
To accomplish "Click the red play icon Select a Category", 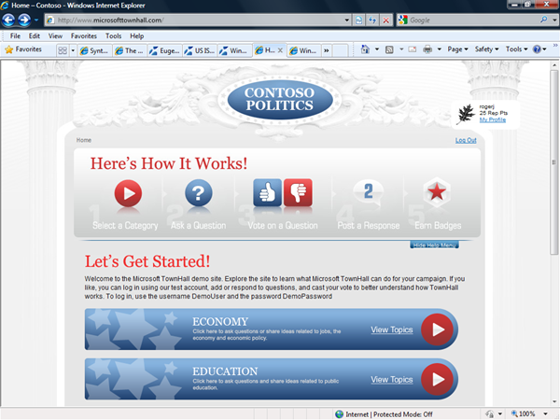I will [x=128, y=193].
